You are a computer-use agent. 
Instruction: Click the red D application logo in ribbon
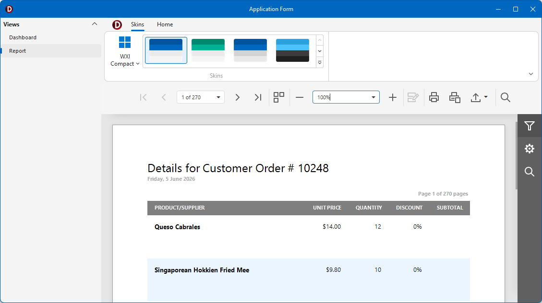point(117,25)
